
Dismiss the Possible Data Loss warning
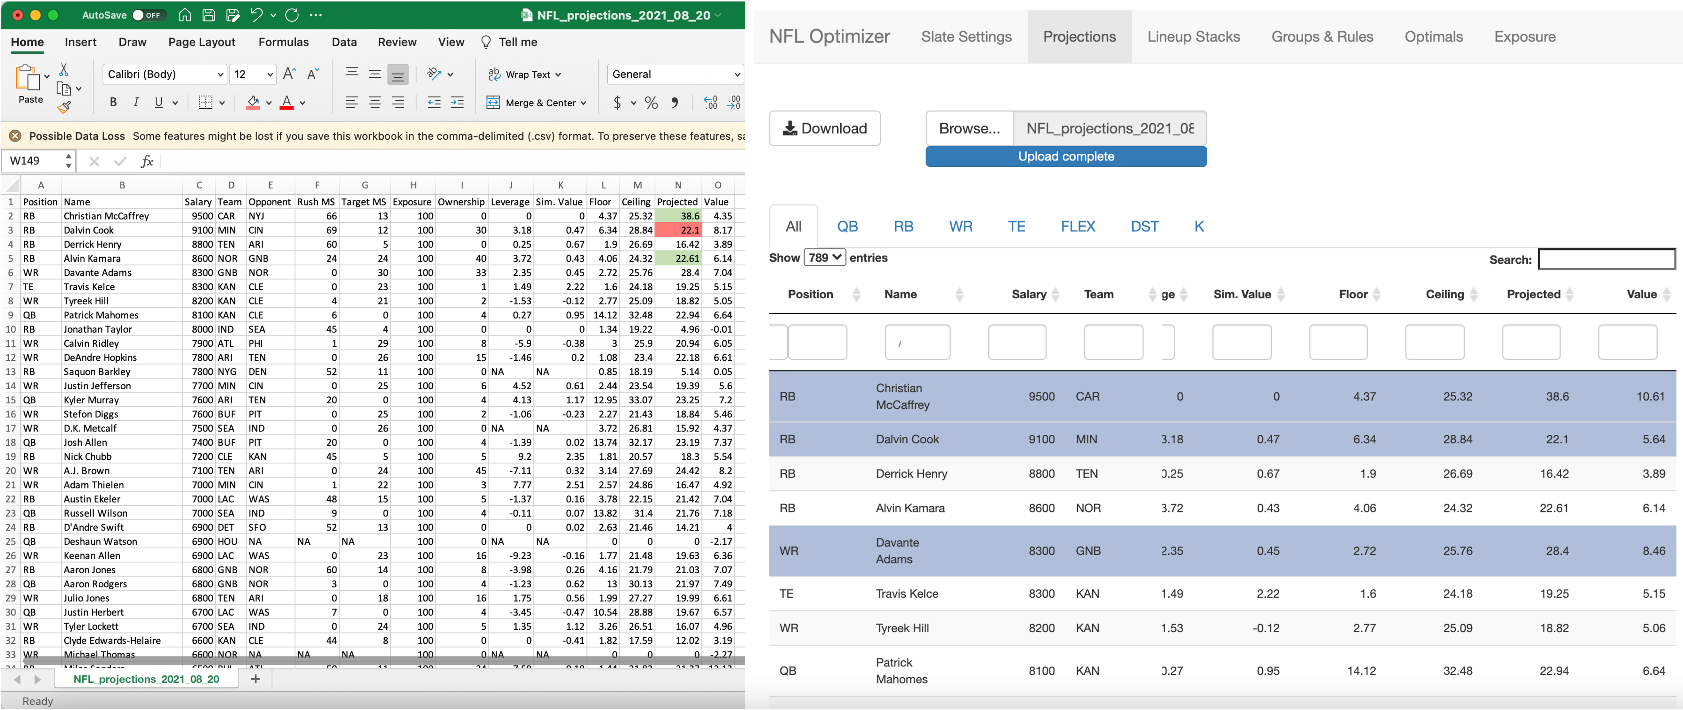(x=15, y=136)
